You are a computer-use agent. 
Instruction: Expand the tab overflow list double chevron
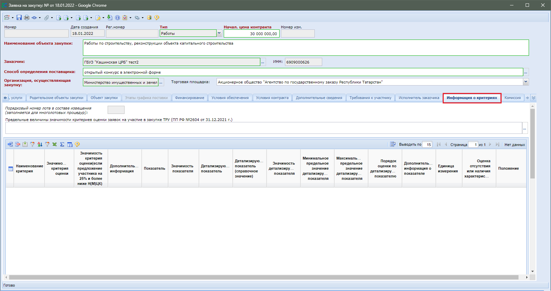pyautogui.click(x=533, y=98)
